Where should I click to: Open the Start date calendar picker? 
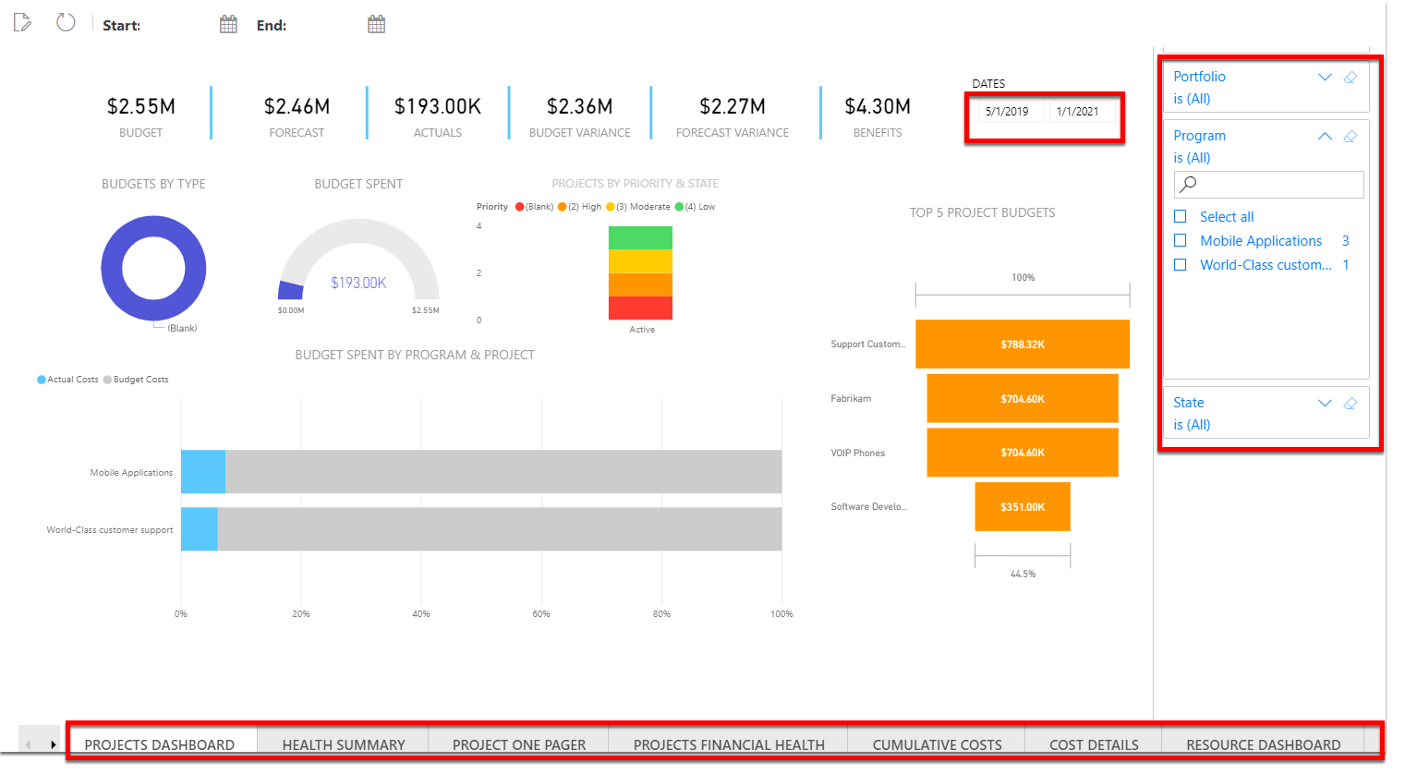[x=228, y=24]
